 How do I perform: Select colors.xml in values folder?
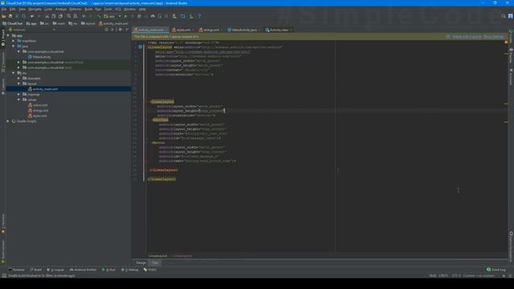(40, 105)
